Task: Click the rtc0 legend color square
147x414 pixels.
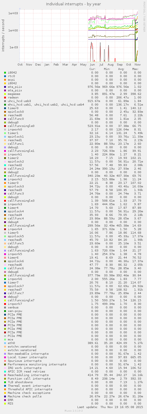Action: (5, 76)
